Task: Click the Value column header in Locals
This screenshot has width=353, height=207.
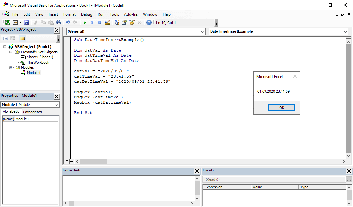Action: click(x=275, y=187)
